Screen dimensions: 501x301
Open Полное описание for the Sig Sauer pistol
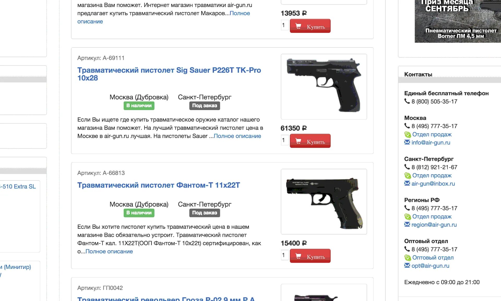tap(237, 136)
